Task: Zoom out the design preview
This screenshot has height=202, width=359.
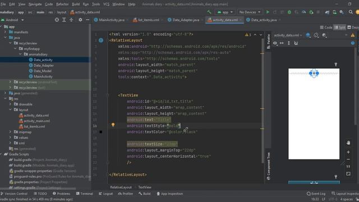Action: click(348, 159)
